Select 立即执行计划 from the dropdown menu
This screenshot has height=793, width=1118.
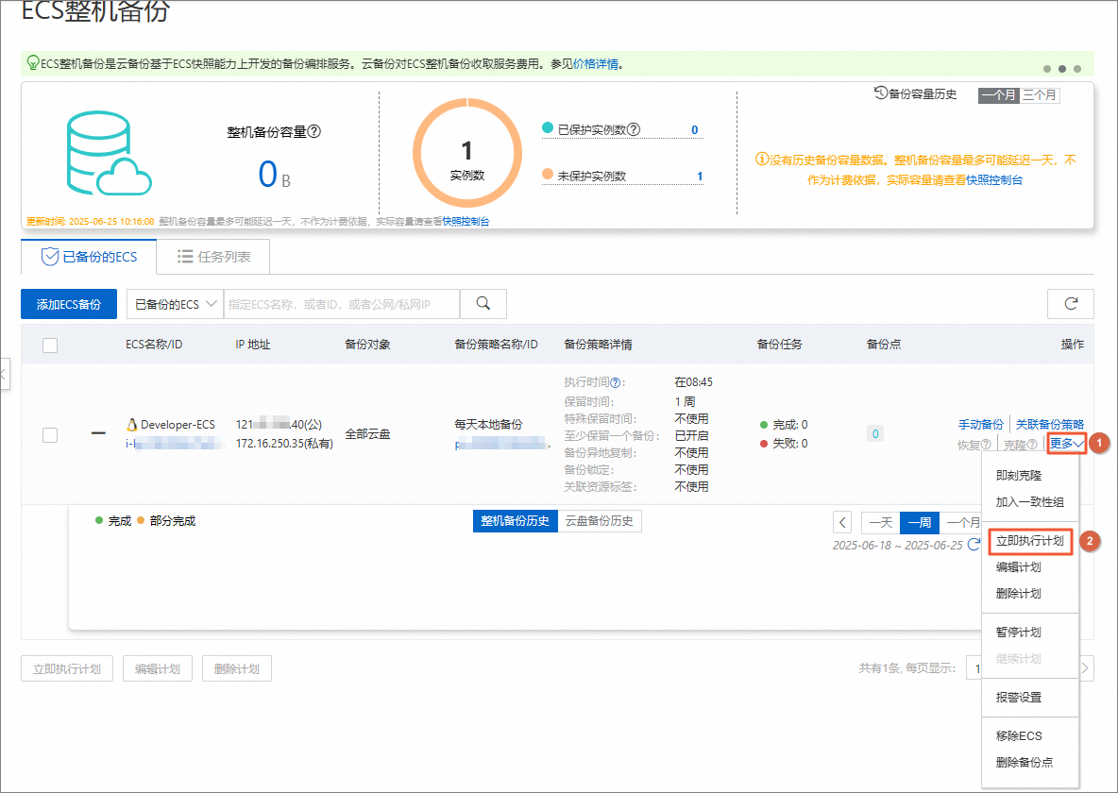point(1029,541)
